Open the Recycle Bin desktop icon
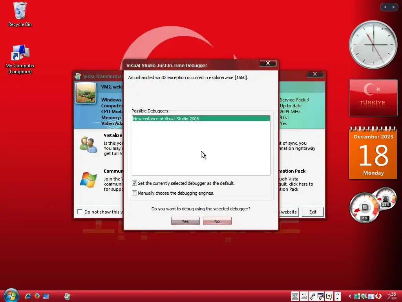 [20, 14]
